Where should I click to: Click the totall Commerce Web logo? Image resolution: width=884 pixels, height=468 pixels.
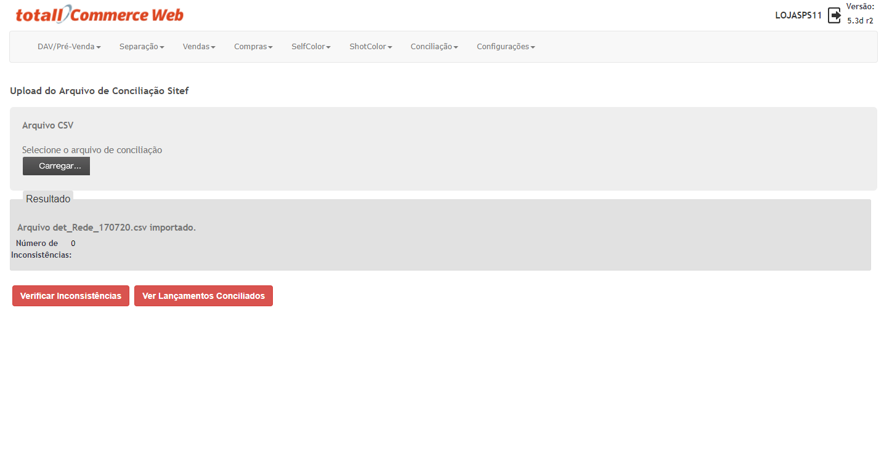point(99,14)
